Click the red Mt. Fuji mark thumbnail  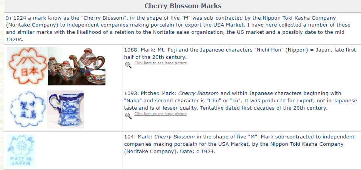(26, 66)
